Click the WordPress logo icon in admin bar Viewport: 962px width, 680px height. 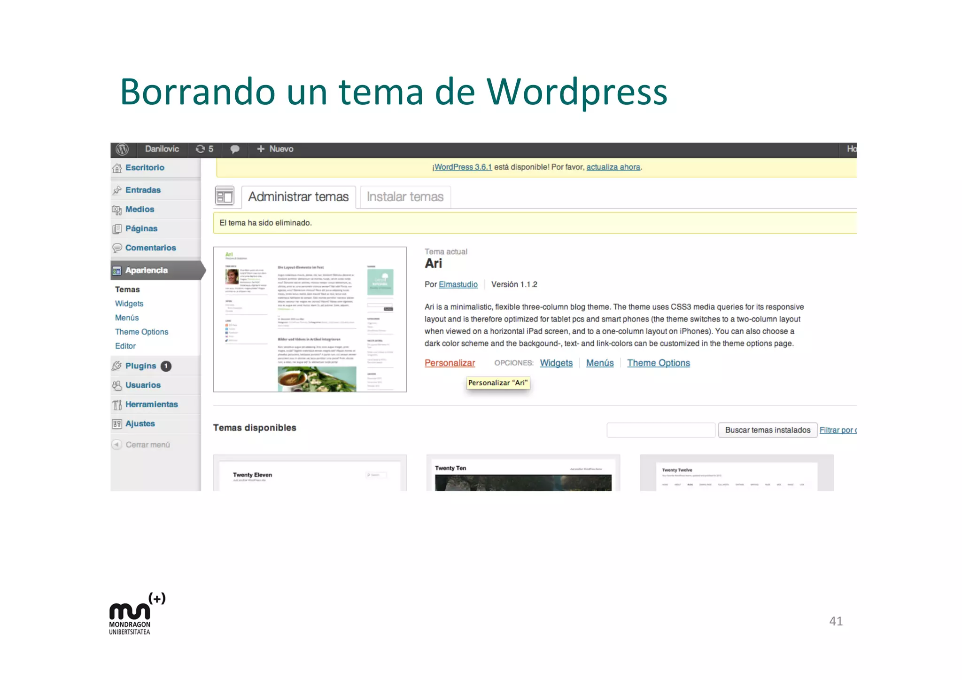click(122, 149)
